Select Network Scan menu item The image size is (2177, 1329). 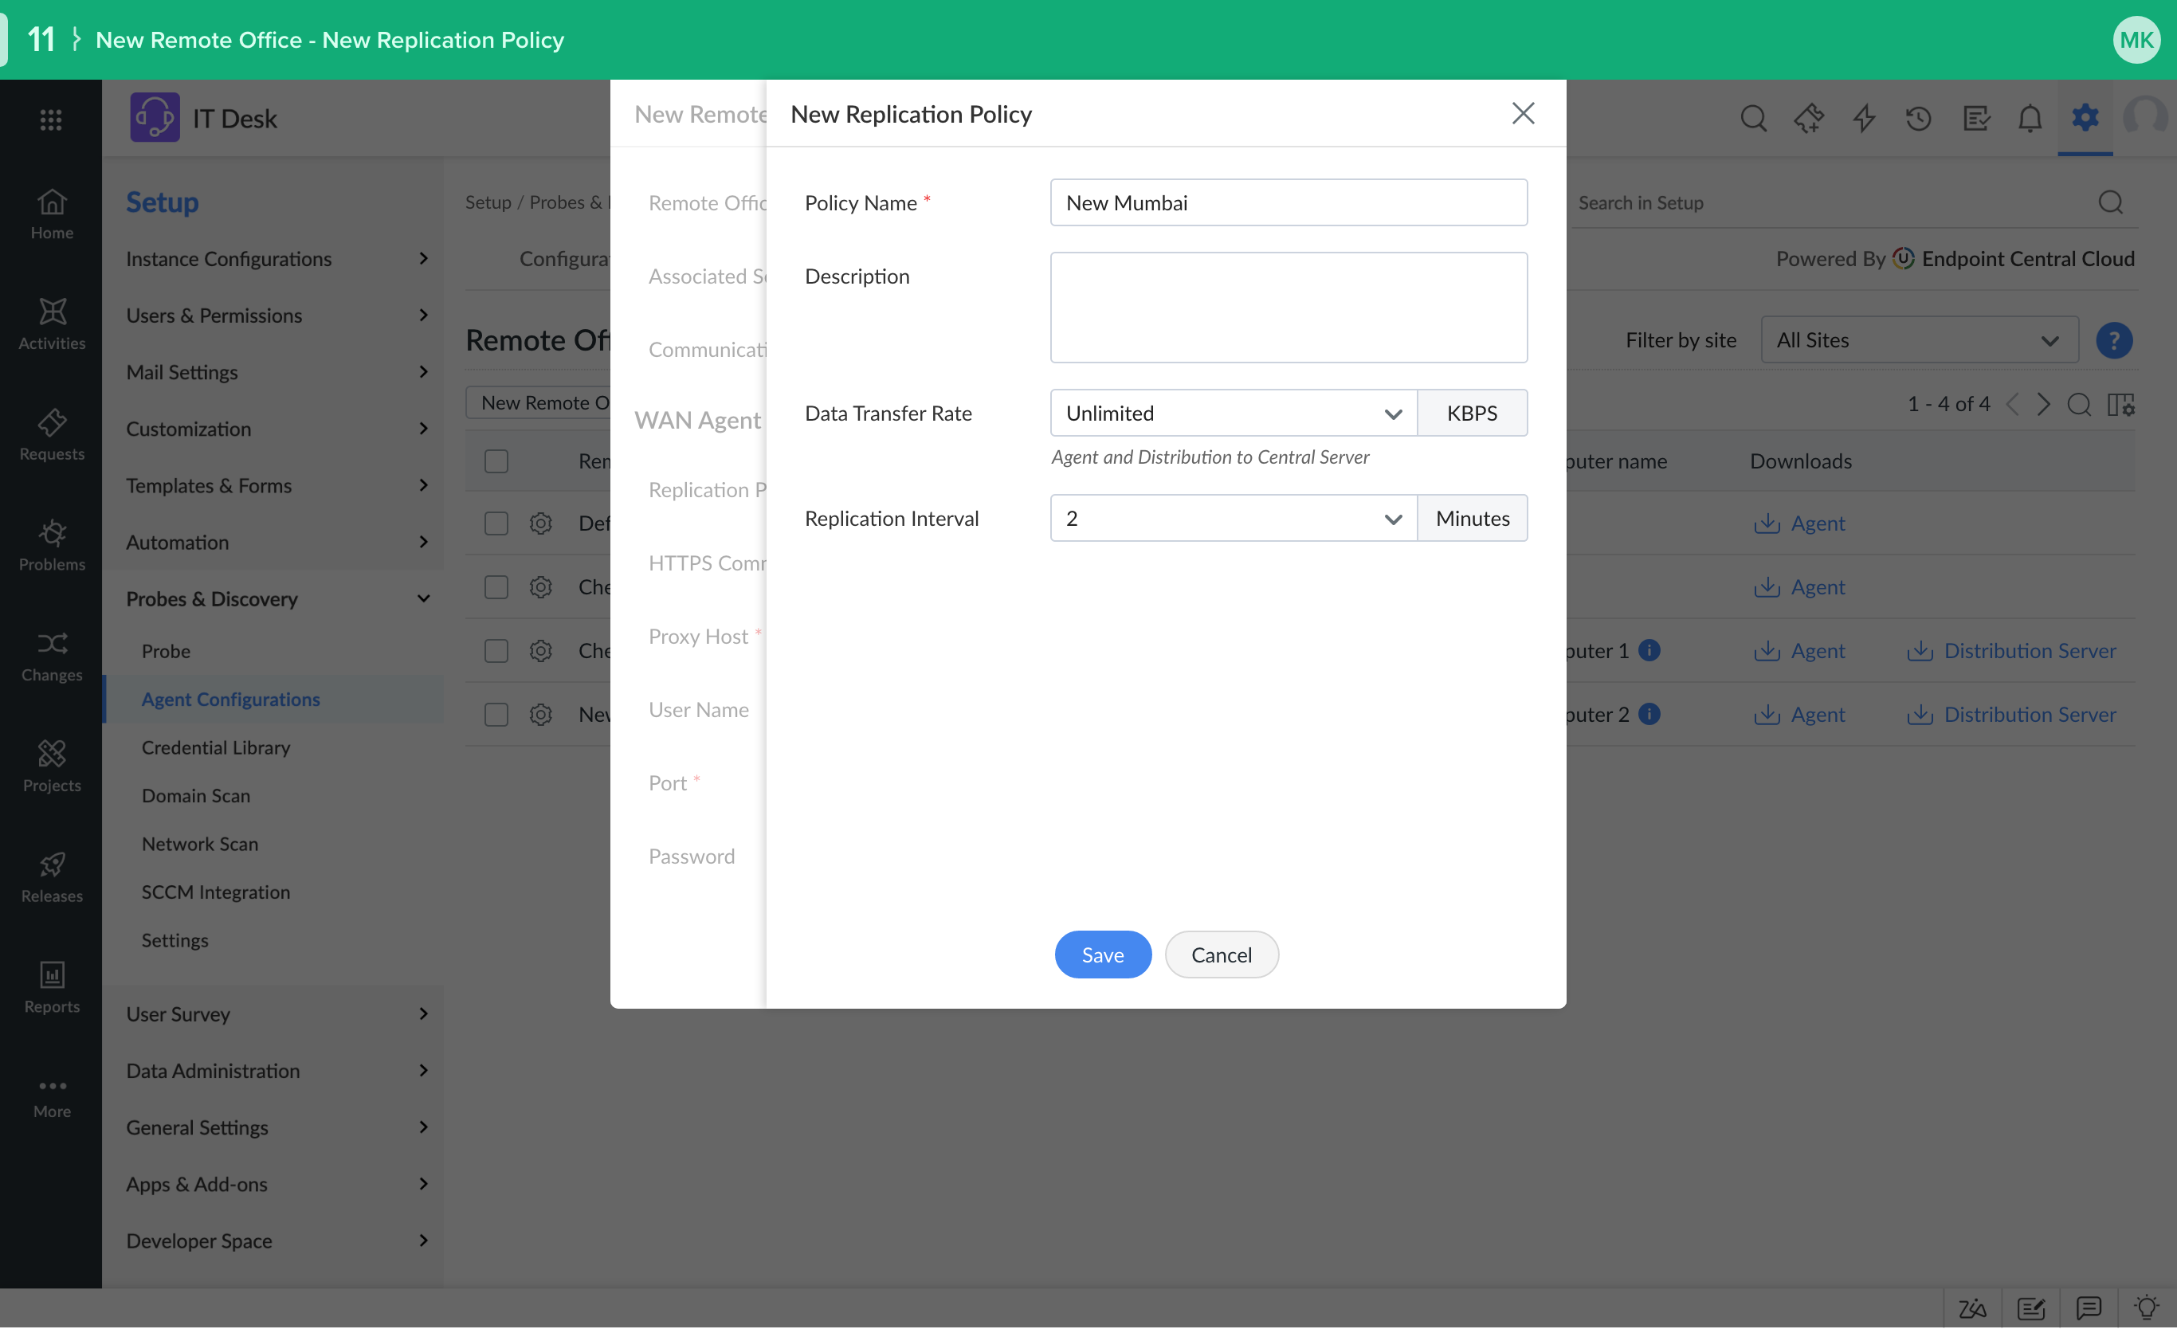coord(200,844)
